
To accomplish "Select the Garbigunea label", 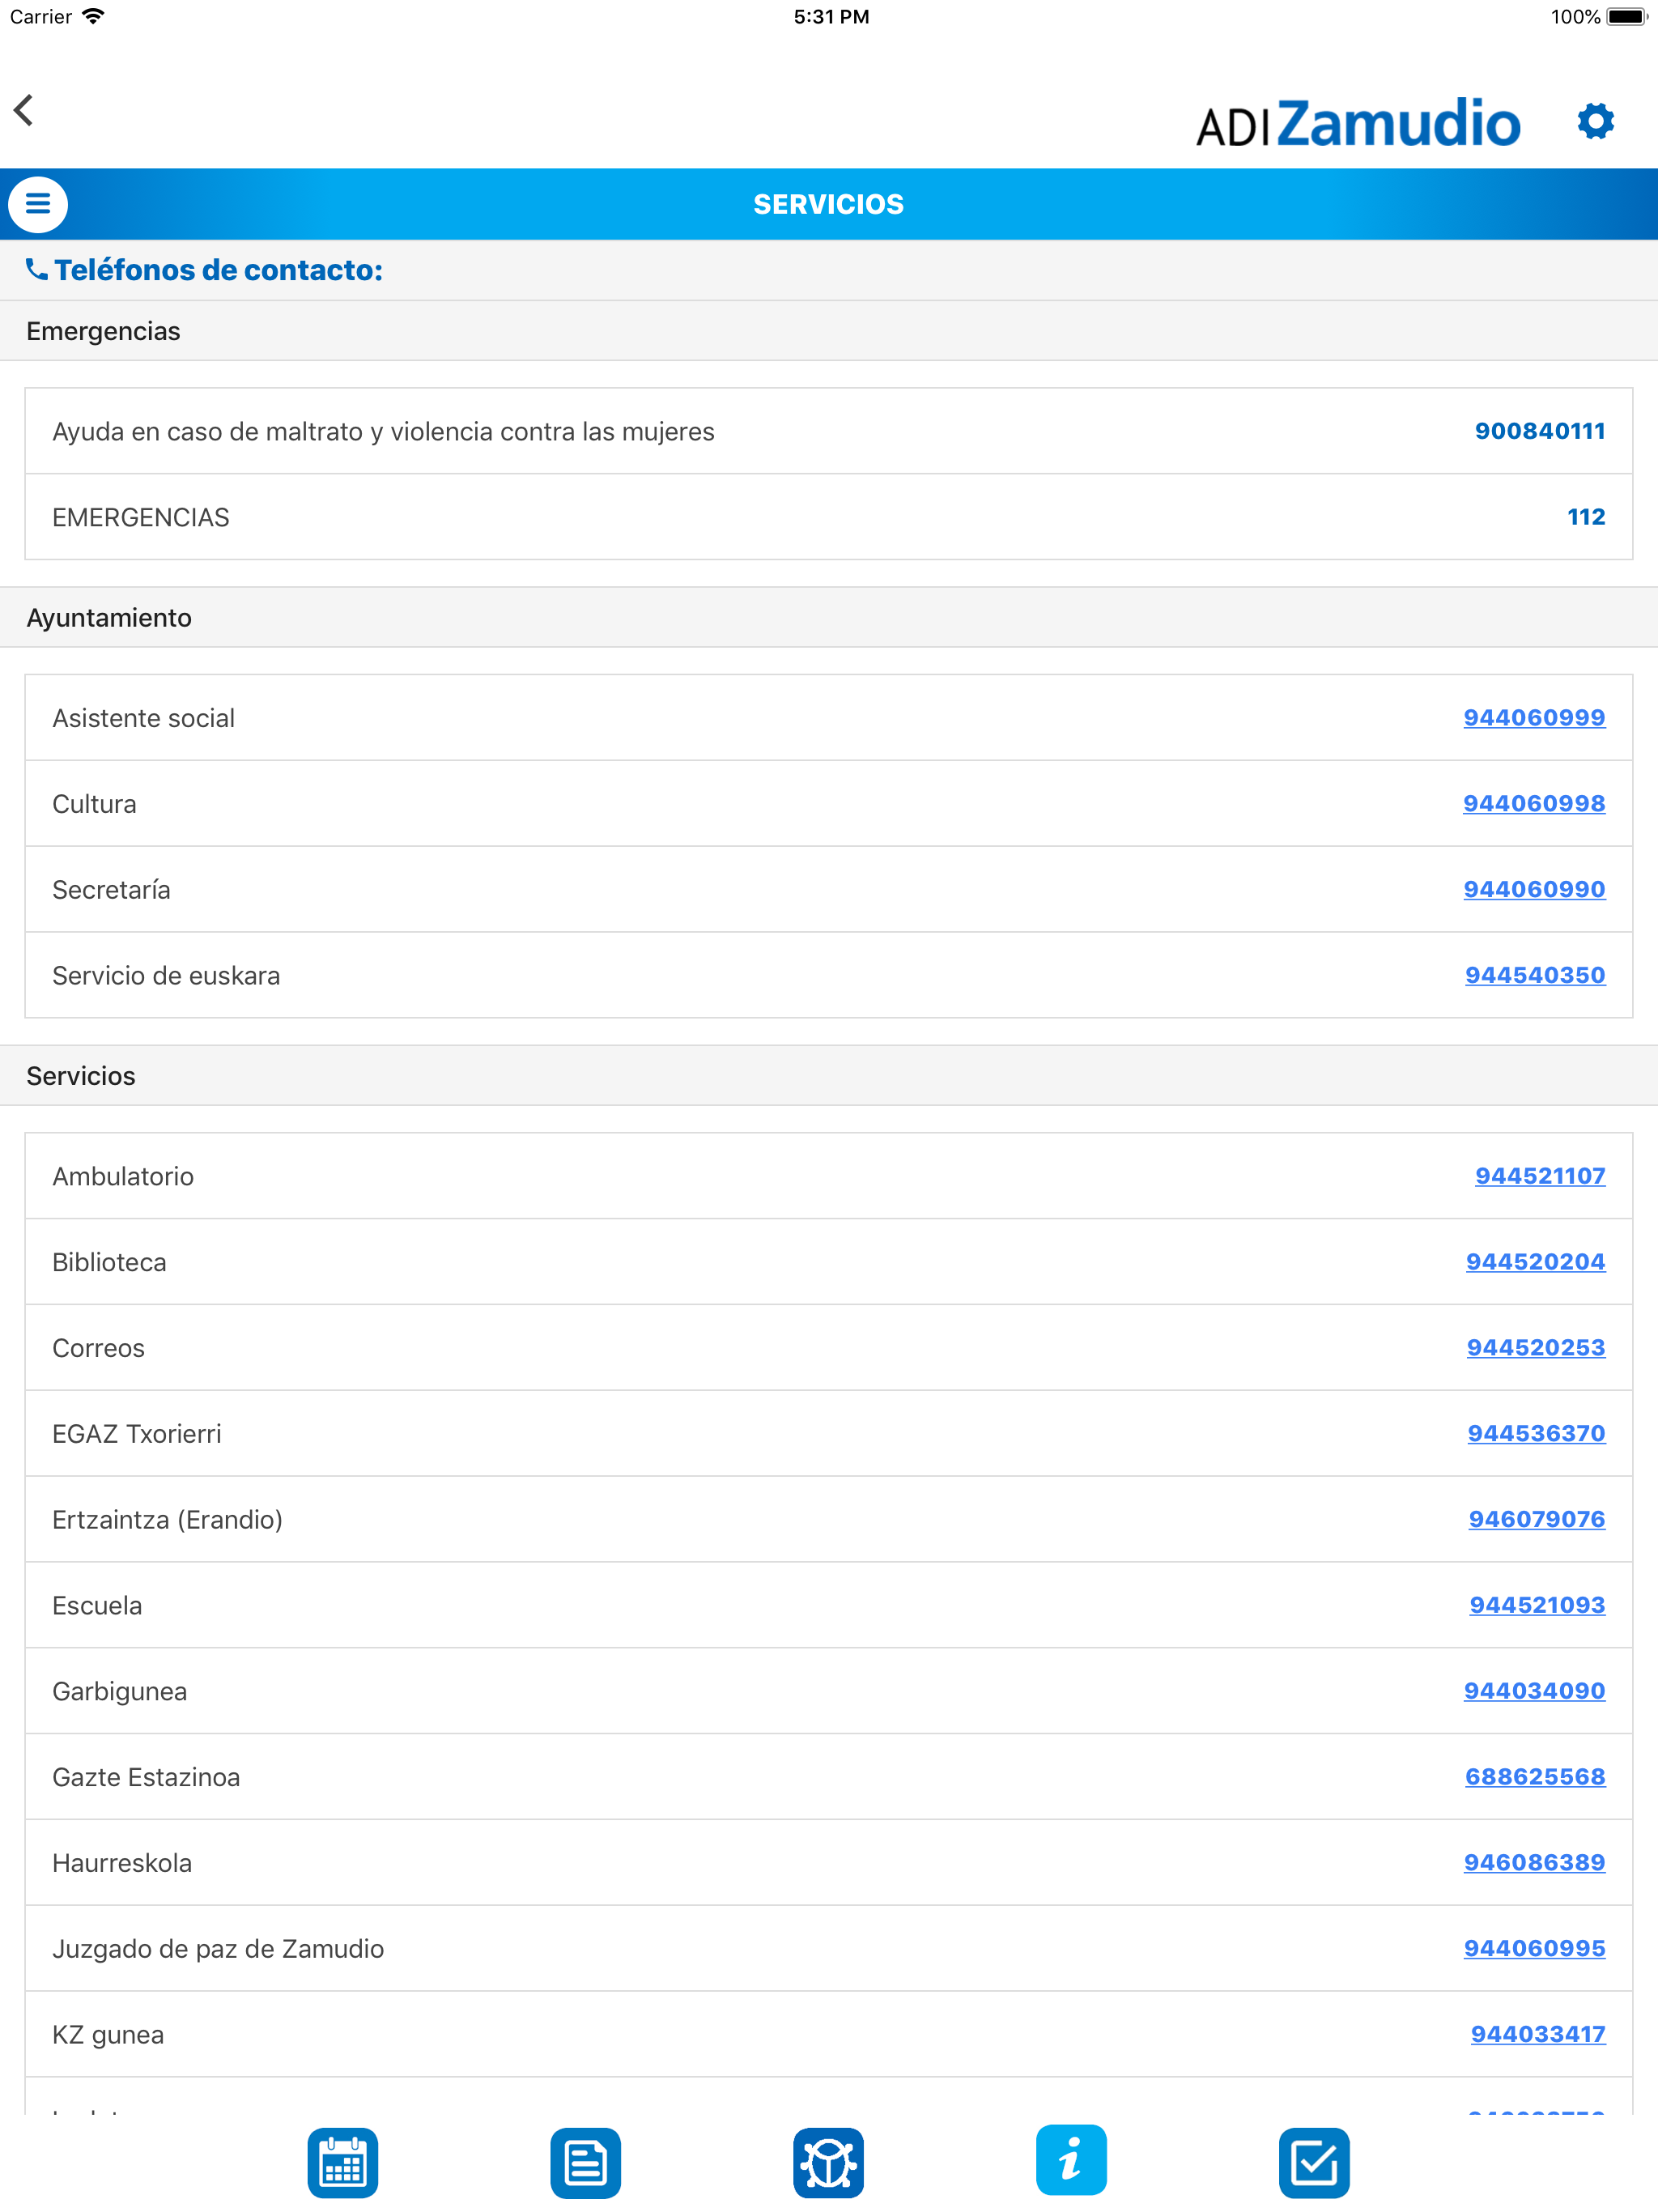I will click(120, 1692).
